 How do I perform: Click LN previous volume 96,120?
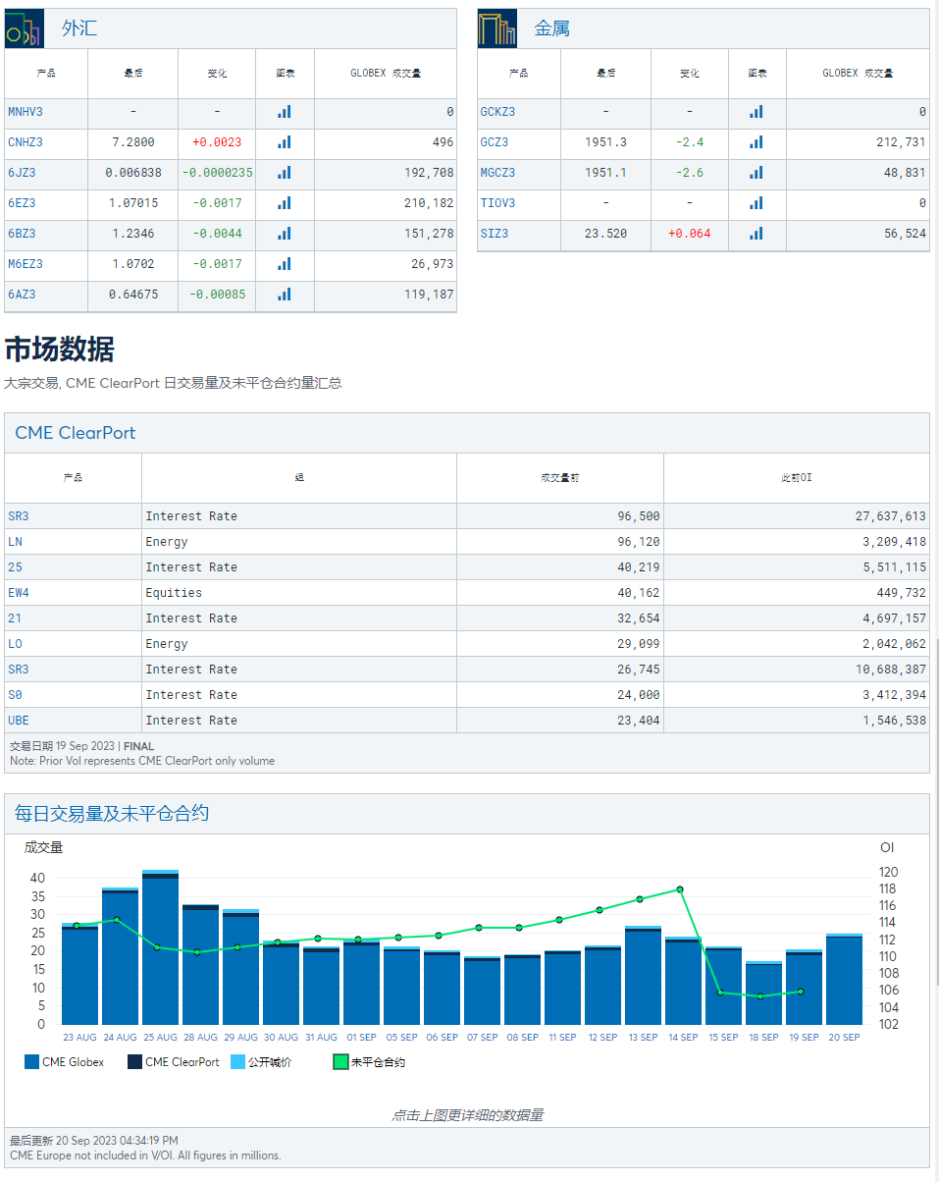[639, 542]
